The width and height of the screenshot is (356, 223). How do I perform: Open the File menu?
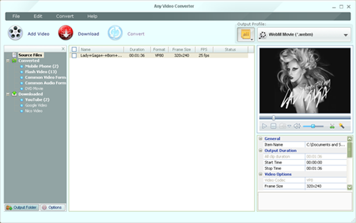(16, 17)
